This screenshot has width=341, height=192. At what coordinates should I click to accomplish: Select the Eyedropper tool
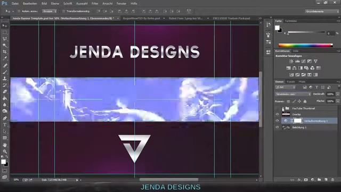pos(5,58)
